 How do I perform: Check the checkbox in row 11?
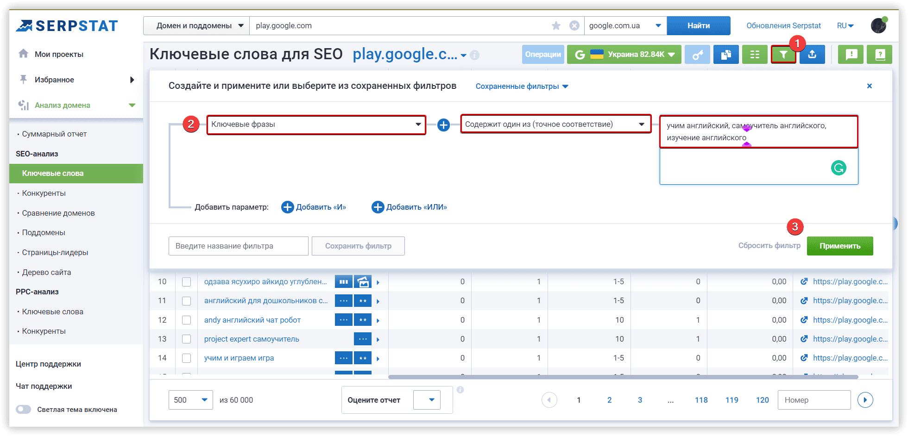coord(187,301)
